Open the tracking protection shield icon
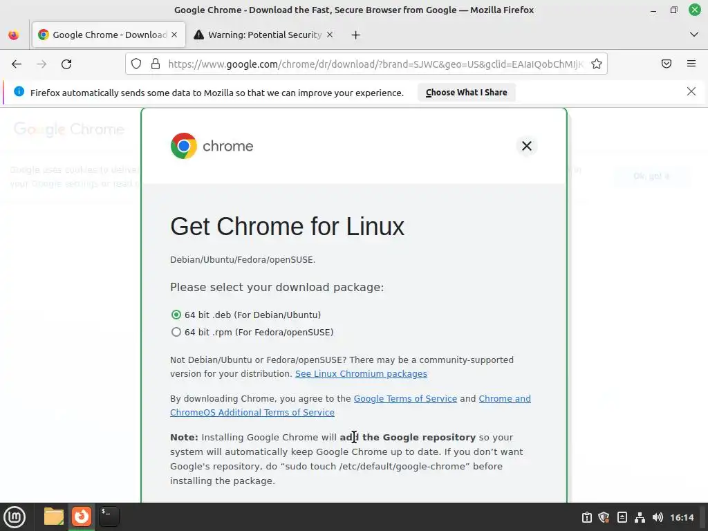708x531 pixels. tap(136, 64)
